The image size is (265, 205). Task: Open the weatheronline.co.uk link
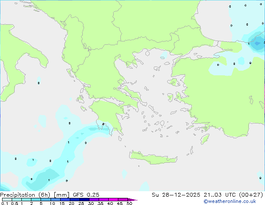point(230,201)
